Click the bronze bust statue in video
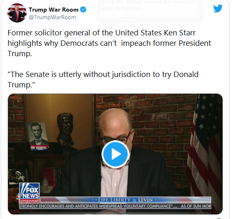Viewport: 238px width, 219px height. click(65, 130)
